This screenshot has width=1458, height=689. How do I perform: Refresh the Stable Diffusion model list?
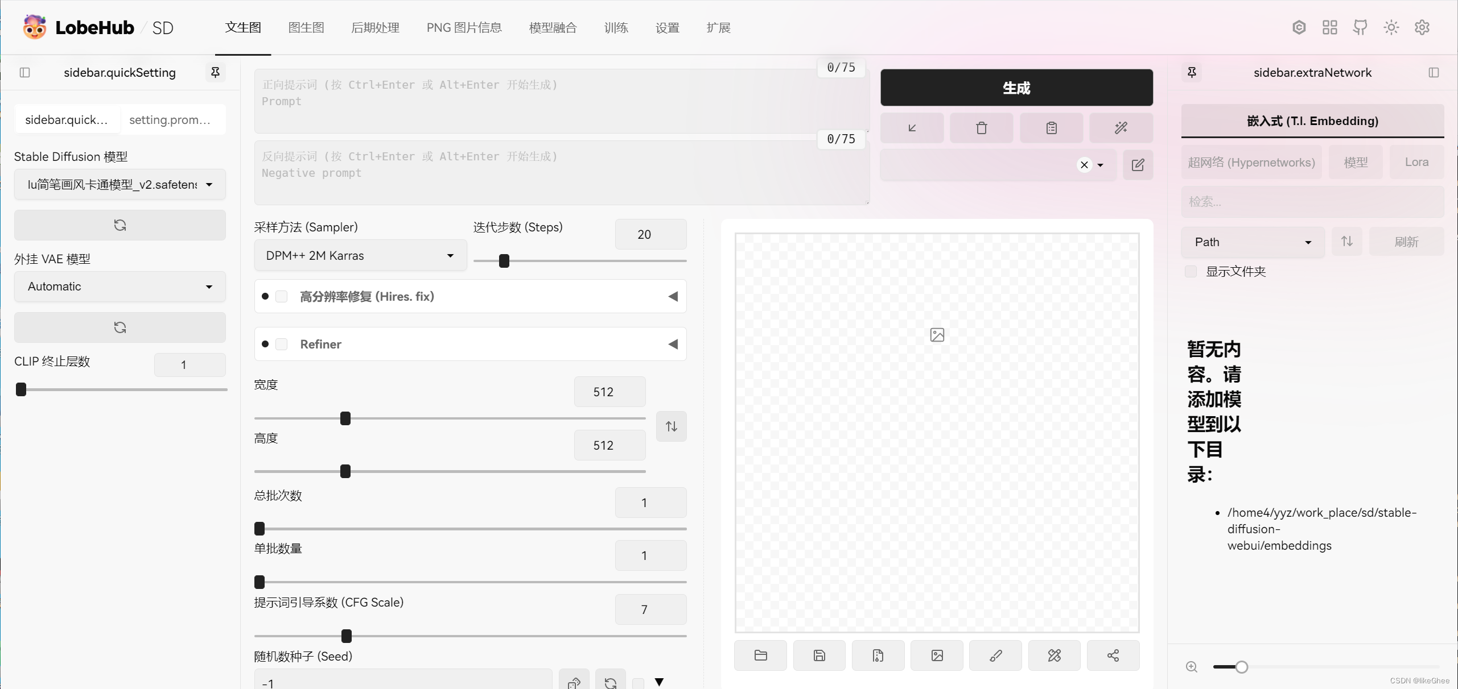[120, 225]
